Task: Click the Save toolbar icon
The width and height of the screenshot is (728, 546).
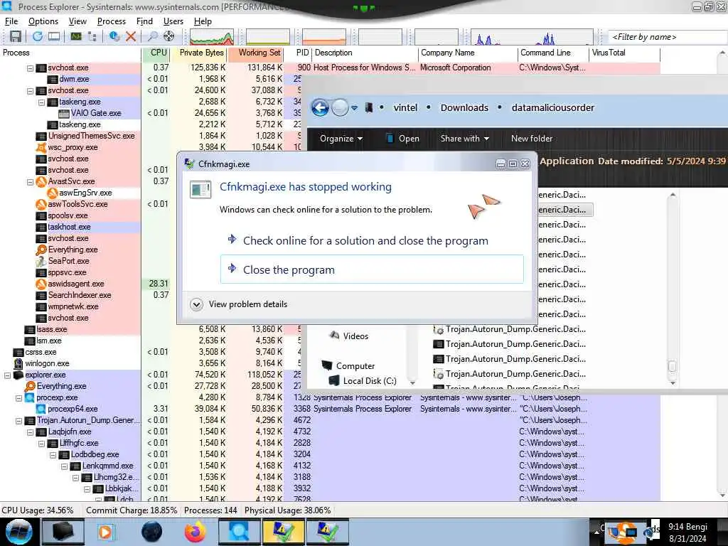Action: 16,36
